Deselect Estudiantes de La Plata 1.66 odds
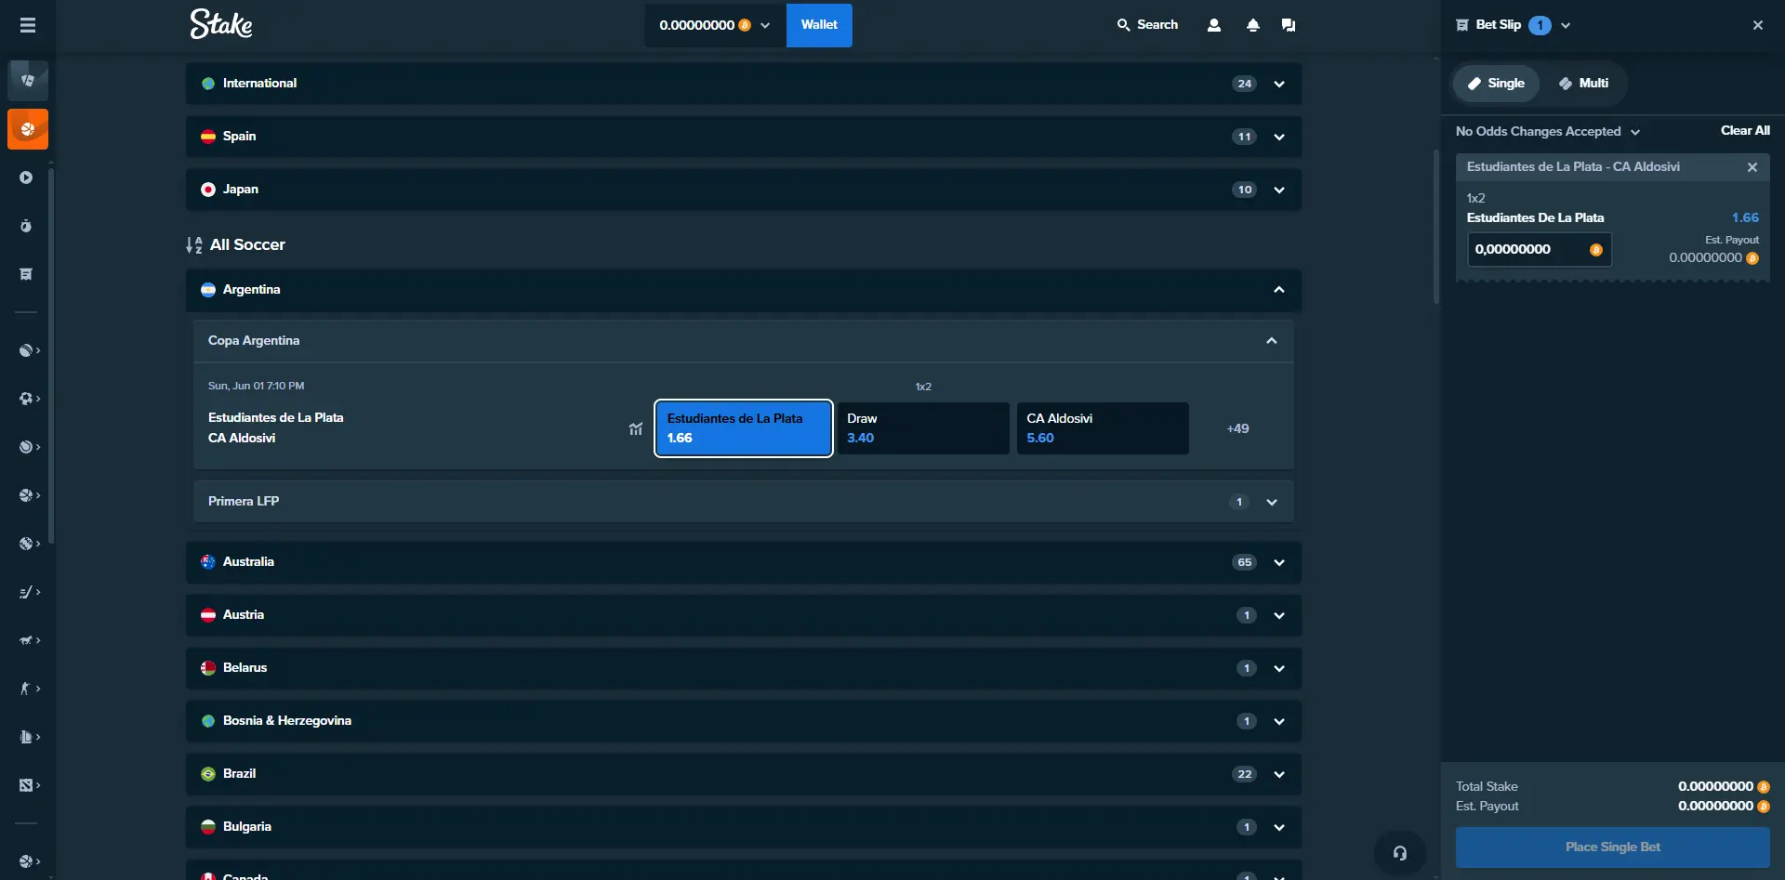Screen dimensions: 1785x880 (x=744, y=428)
